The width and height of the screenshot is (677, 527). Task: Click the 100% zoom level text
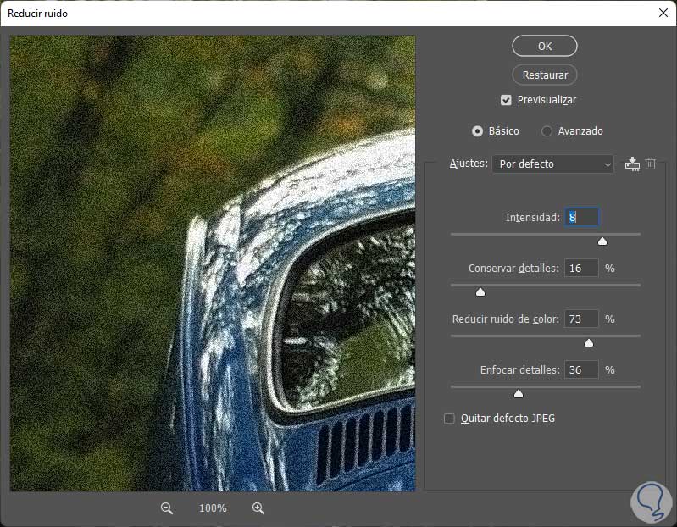[213, 508]
